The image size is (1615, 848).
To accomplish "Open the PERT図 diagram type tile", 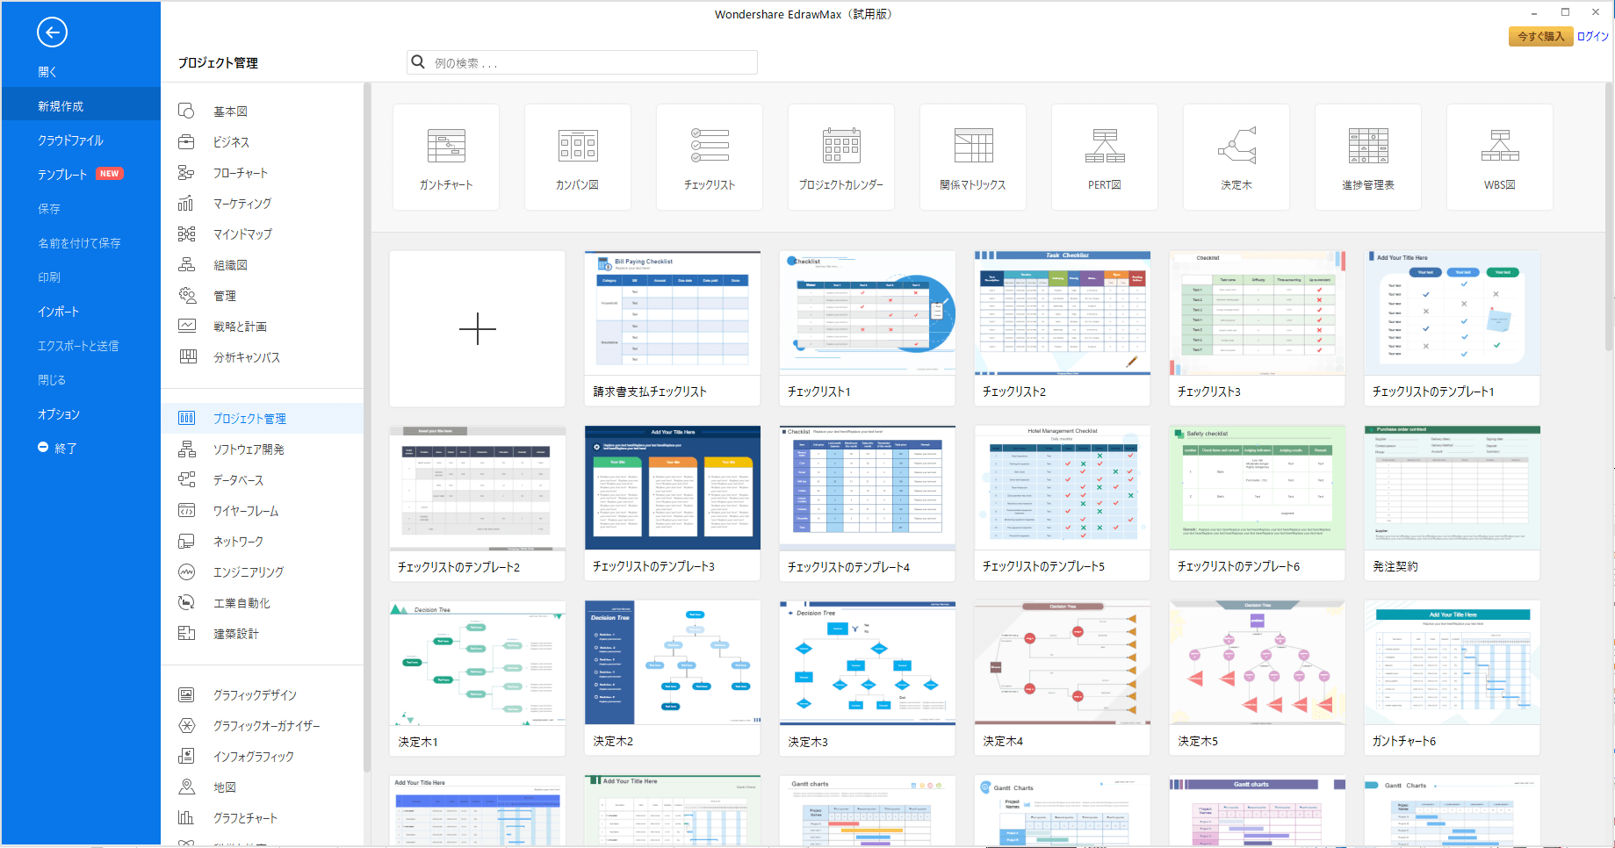I will point(1105,157).
